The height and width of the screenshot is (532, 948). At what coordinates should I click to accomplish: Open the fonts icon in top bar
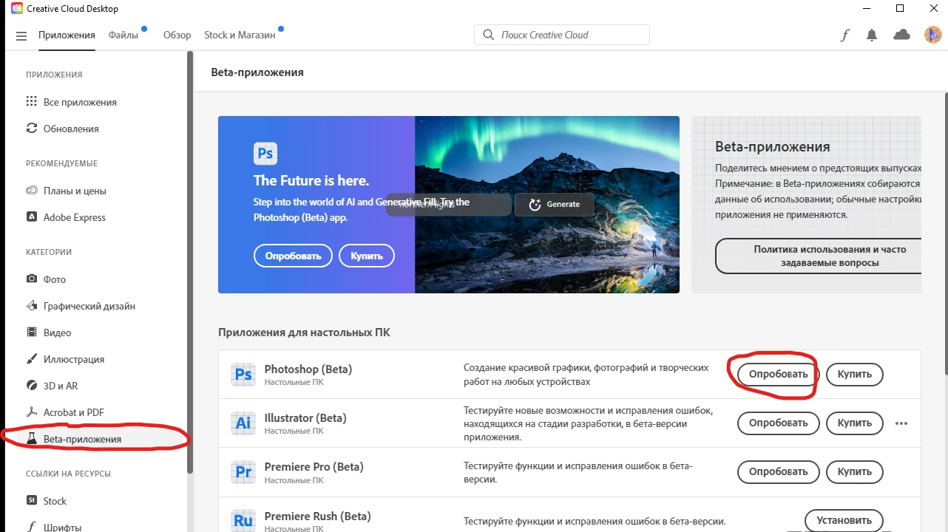845,35
